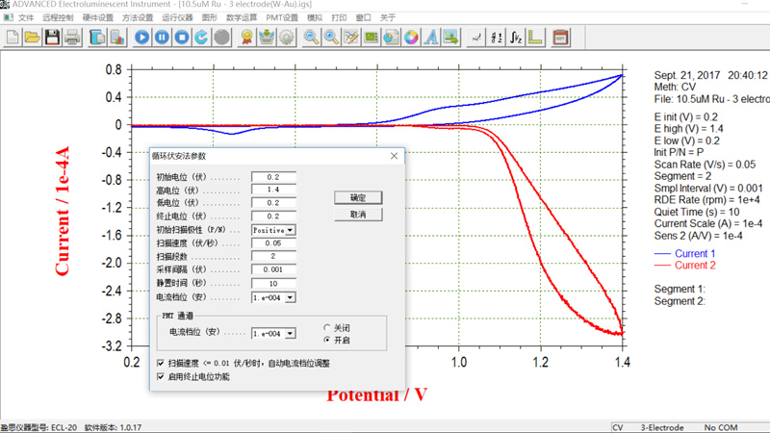Open the 初始扫描极性 Positive dropdown
Screen dimensions: 770x433
point(290,231)
